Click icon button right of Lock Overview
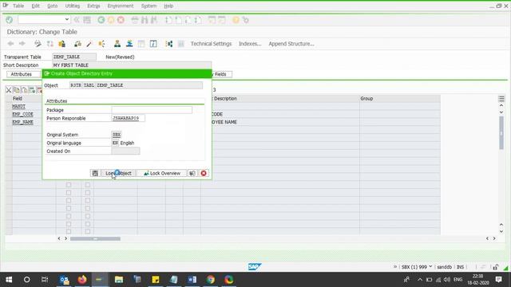 [x=192, y=173]
